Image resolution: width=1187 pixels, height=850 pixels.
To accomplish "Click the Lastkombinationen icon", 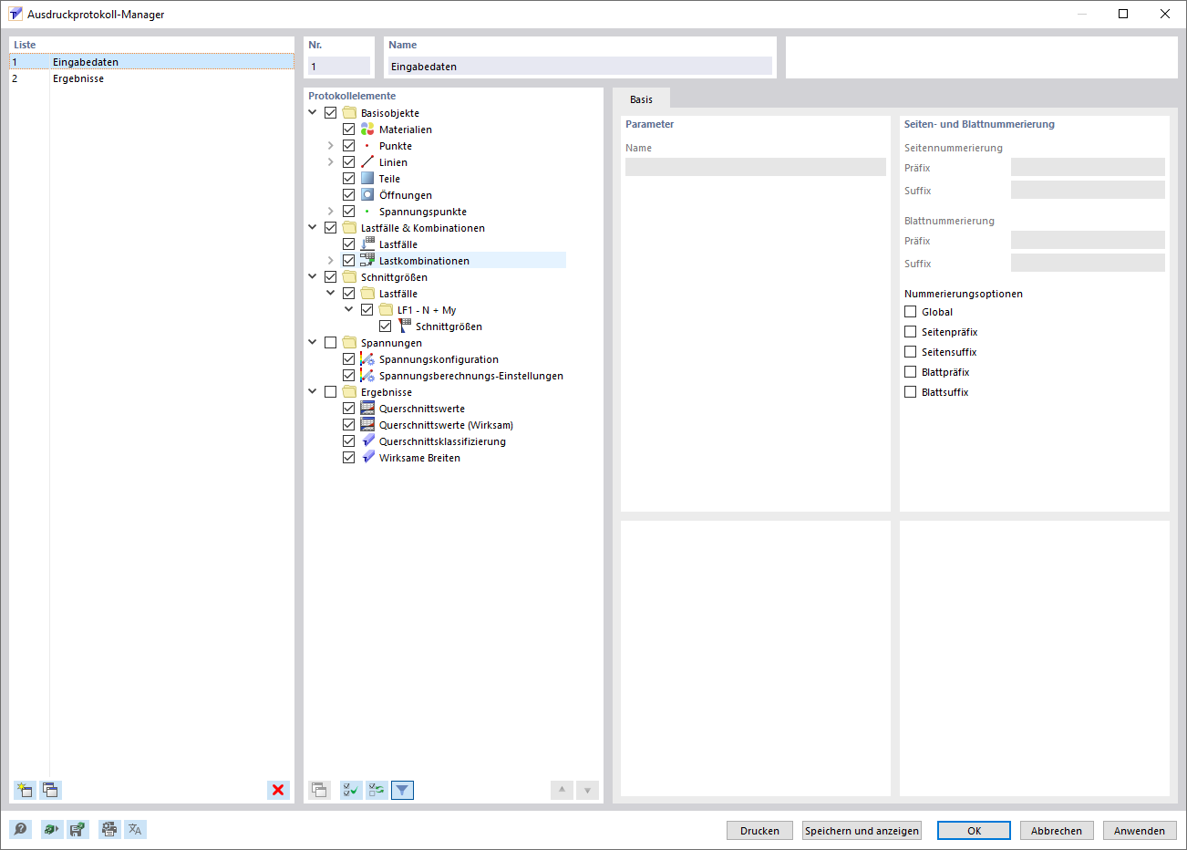I will [x=367, y=261].
